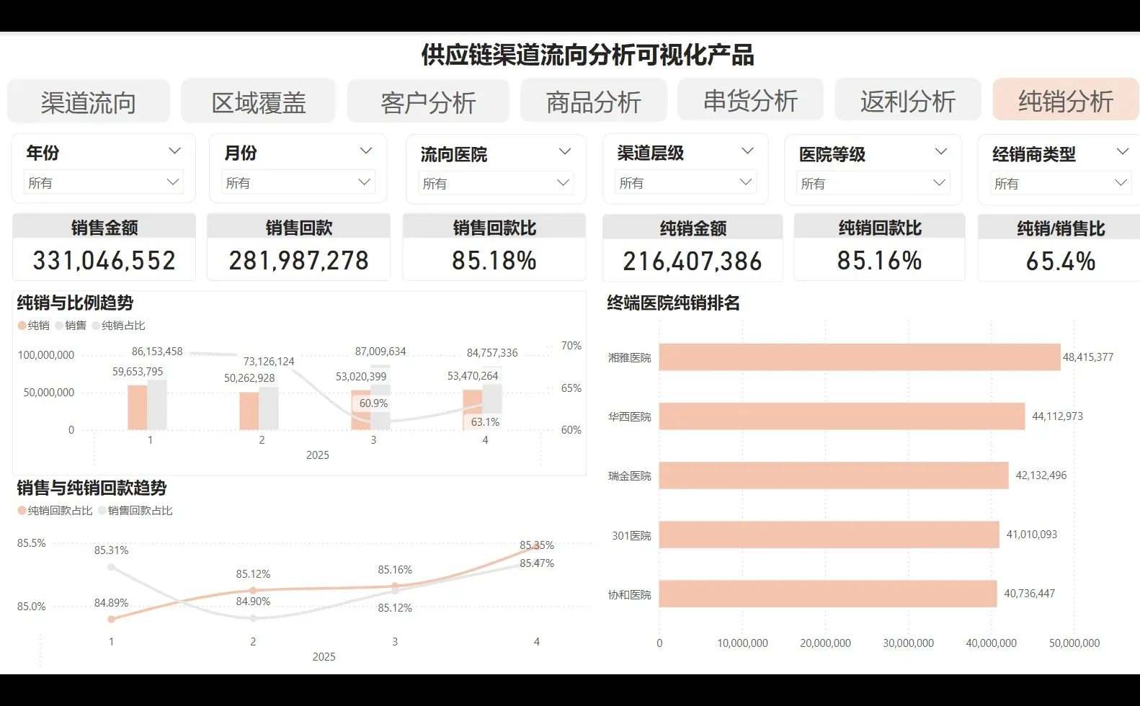
Task: Open the 经销商类型 所有 dropdown
Action: coord(1061,183)
